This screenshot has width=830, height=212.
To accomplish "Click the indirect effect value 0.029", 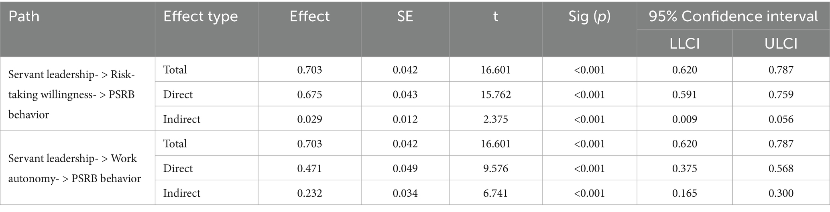I will (x=309, y=119).
